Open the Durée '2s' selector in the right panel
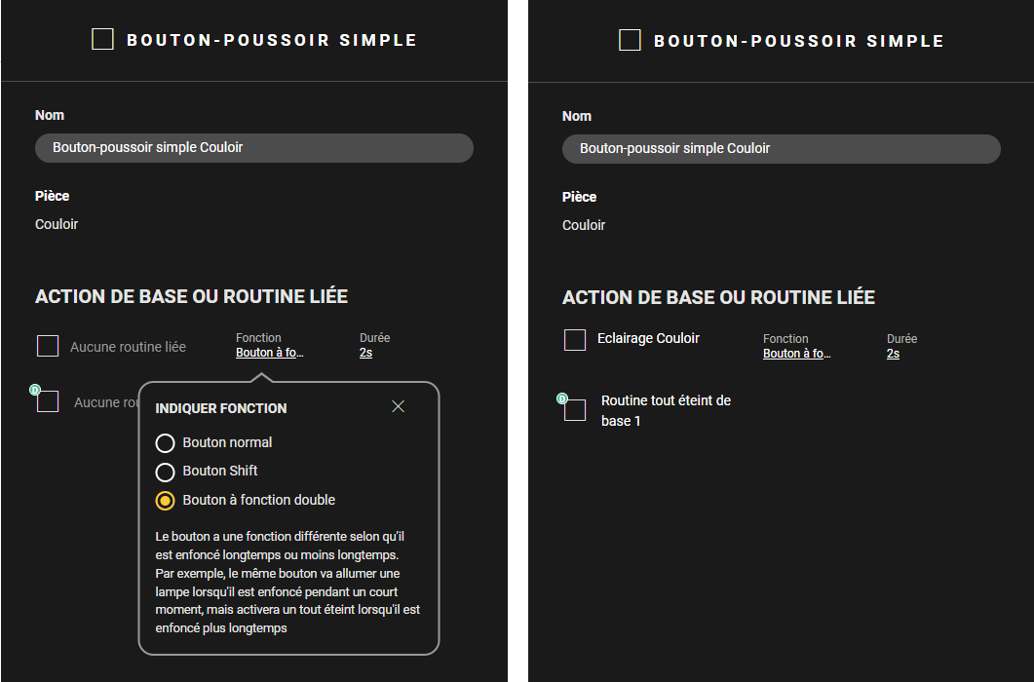 click(x=893, y=354)
